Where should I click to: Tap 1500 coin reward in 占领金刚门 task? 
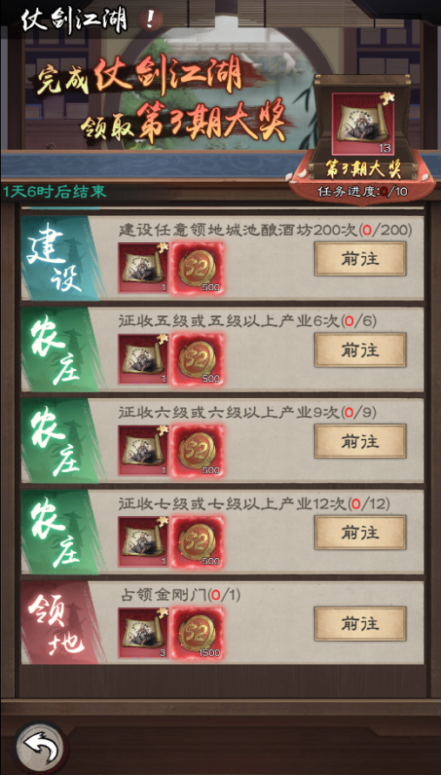point(197,633)
